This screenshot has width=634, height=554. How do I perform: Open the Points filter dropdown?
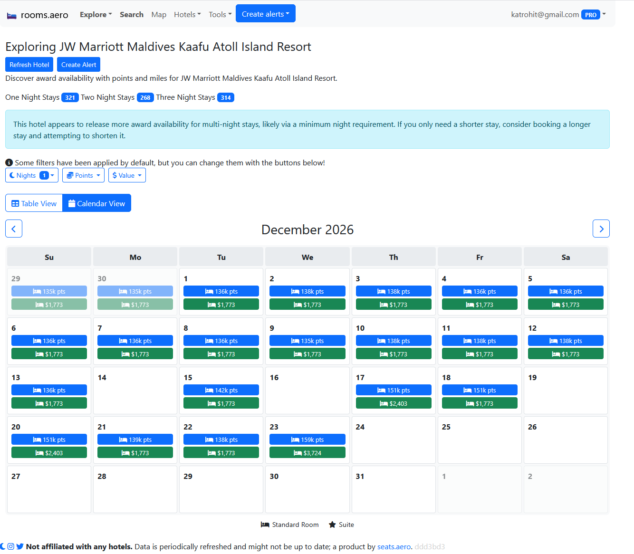(84, 175)
